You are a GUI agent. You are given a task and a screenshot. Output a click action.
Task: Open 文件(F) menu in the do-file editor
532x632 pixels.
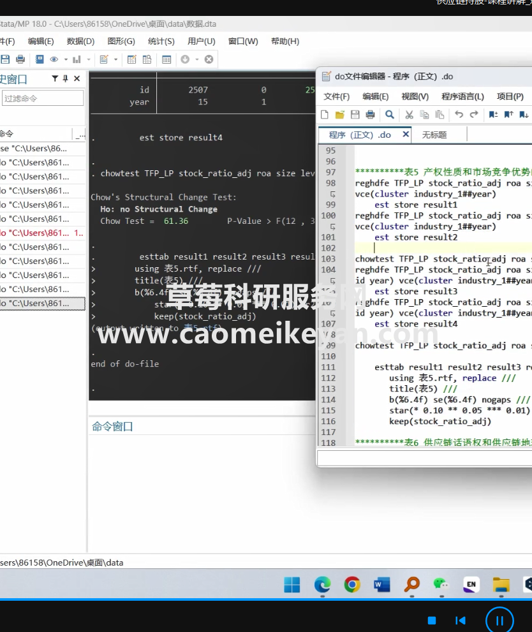tap(337, 96)
